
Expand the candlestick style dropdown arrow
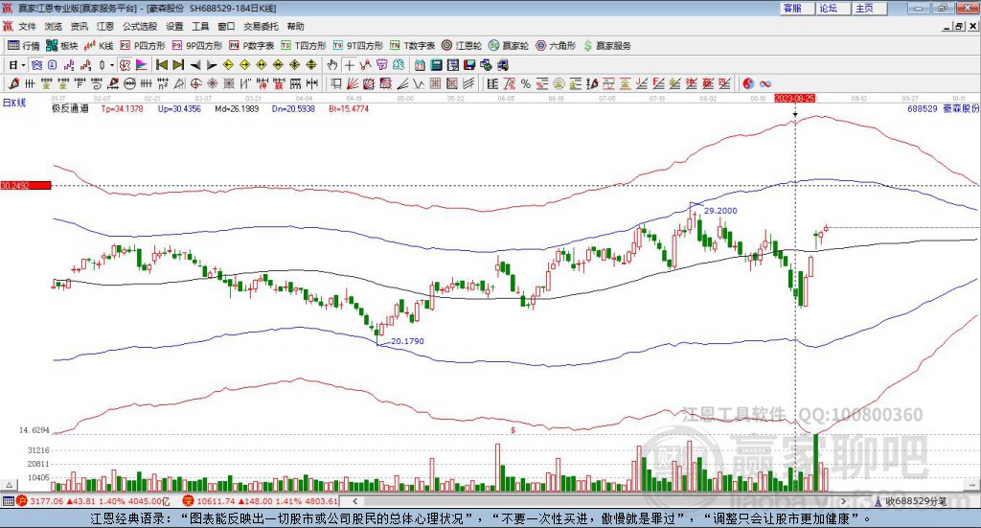[x=112, y=65]
